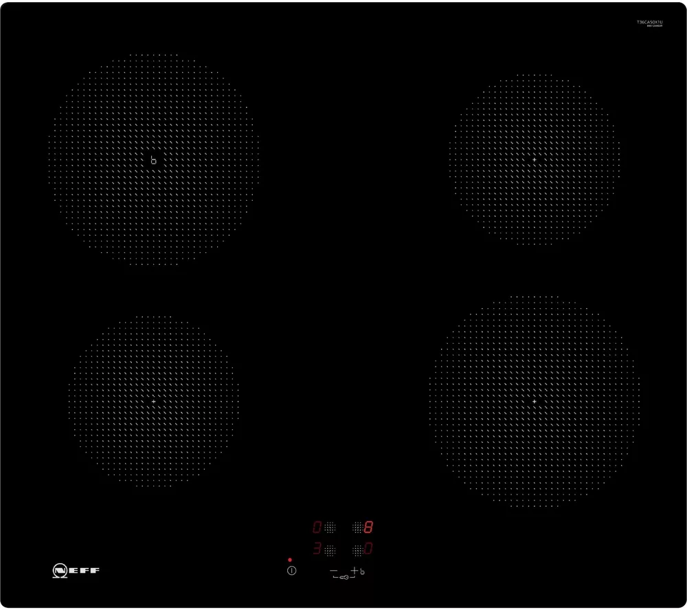Select the bottom-left zone dotted selector pad
The width and height of the screenshot is (687, 610).
(x=330, y=550)
